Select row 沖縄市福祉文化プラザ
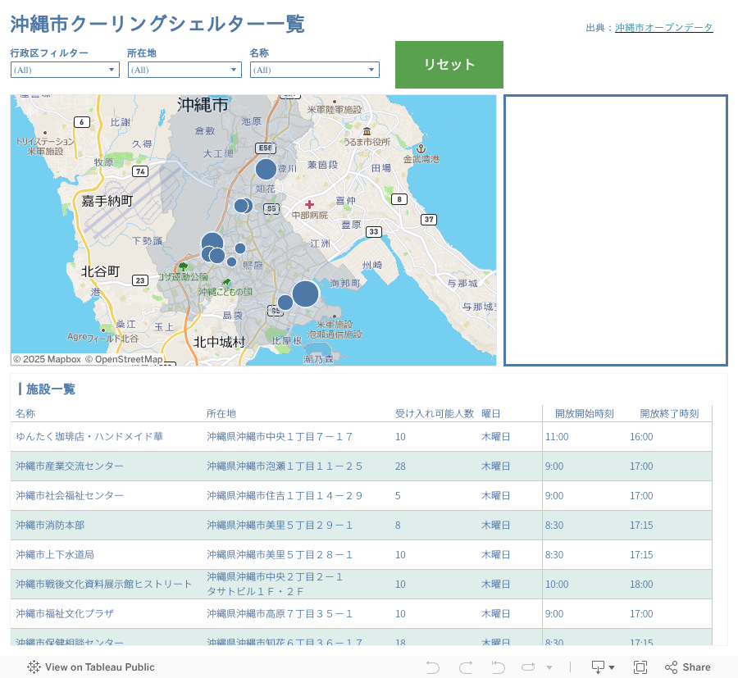This screenshot has height=678, width=738. [361, 613]
